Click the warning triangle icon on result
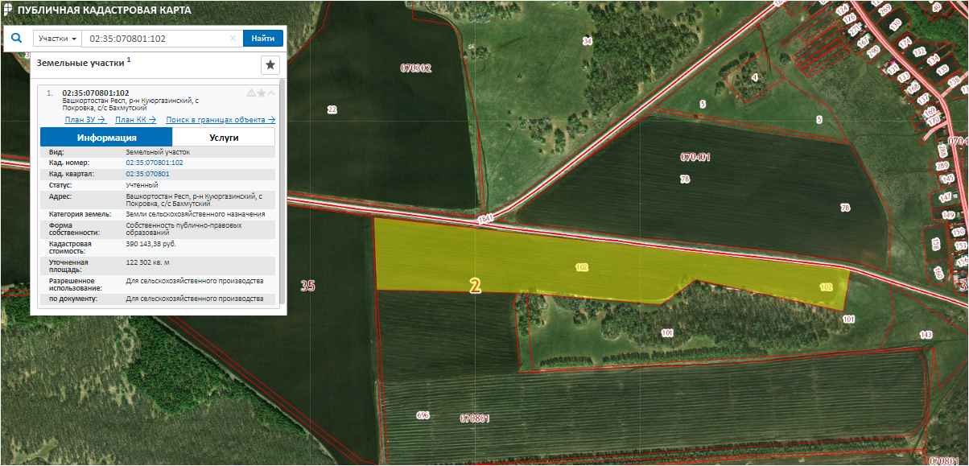This screenshot has width=969, height=466. pyautogui.click(x=251, y=93)
